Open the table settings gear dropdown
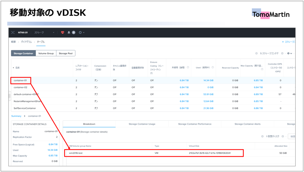 click(290, 53)
